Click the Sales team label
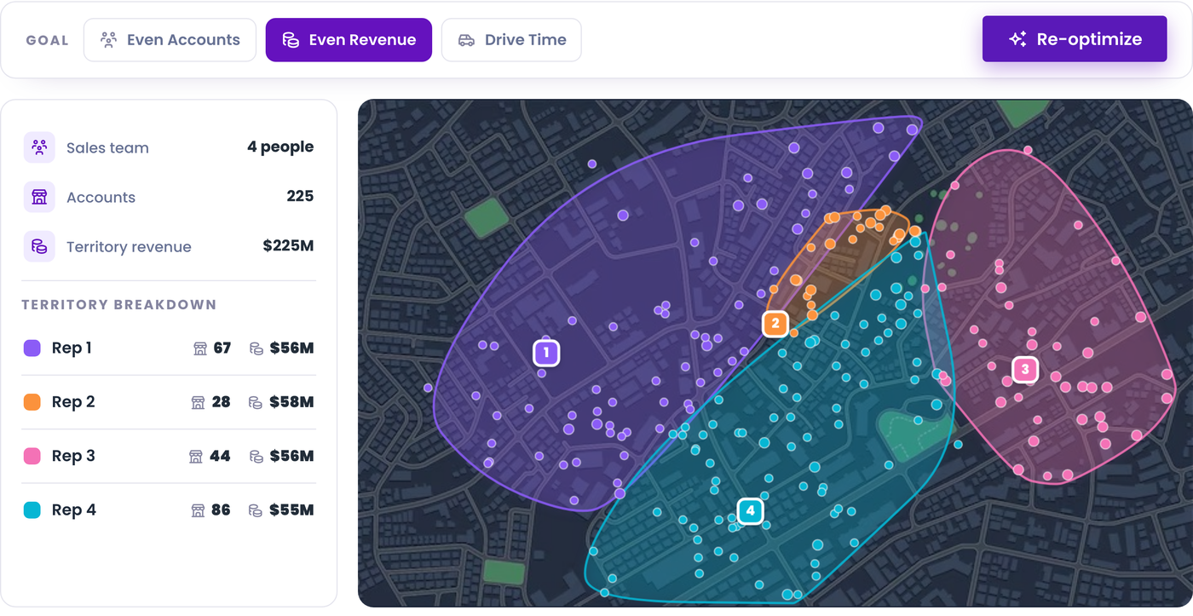 click(107, 148)
